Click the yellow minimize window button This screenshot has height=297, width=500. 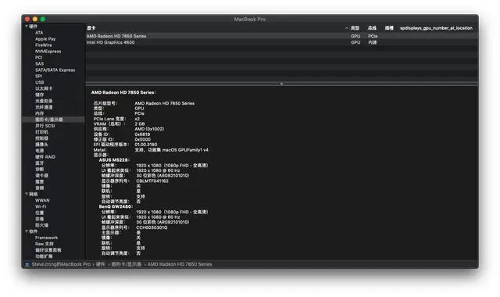point(35,19)
